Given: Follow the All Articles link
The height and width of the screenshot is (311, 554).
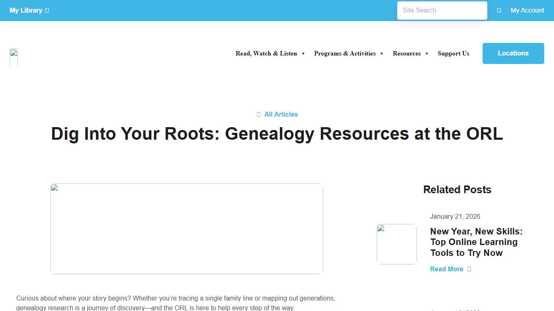Looking at the screenshot, I should (281, 114).
